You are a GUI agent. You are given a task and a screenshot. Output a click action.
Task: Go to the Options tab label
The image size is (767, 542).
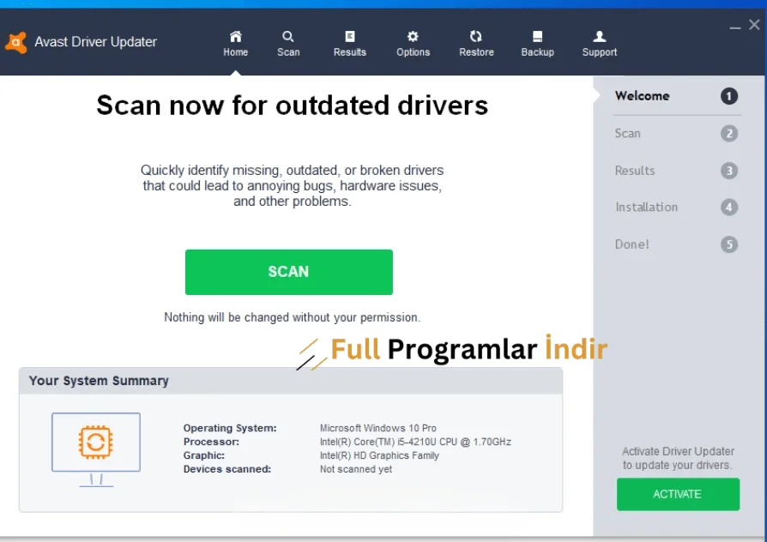click(x=413, y=51)
